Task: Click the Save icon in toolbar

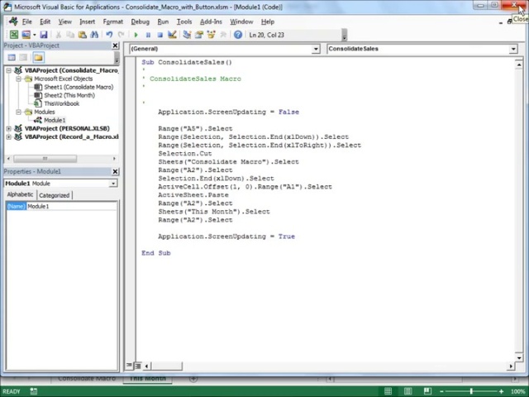Action: [x=43, y=35]
